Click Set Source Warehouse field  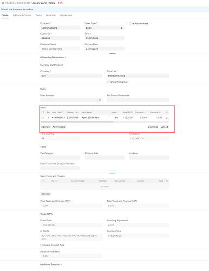tap(138, 100)
